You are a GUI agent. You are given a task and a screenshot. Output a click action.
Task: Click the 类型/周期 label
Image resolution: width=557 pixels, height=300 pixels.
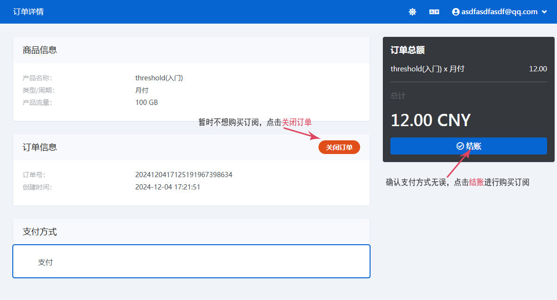click(x=38, y=90)
